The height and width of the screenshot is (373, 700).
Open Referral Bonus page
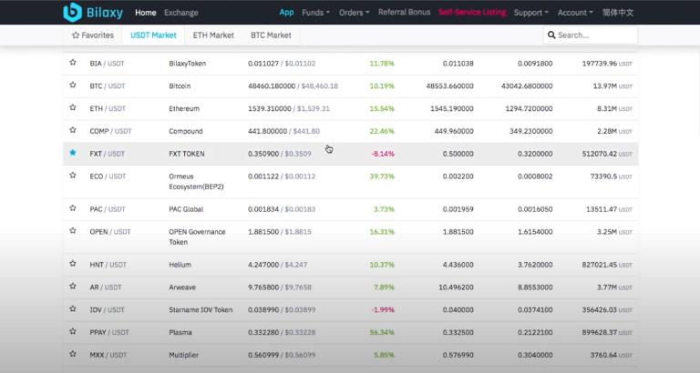coord(404,13)
